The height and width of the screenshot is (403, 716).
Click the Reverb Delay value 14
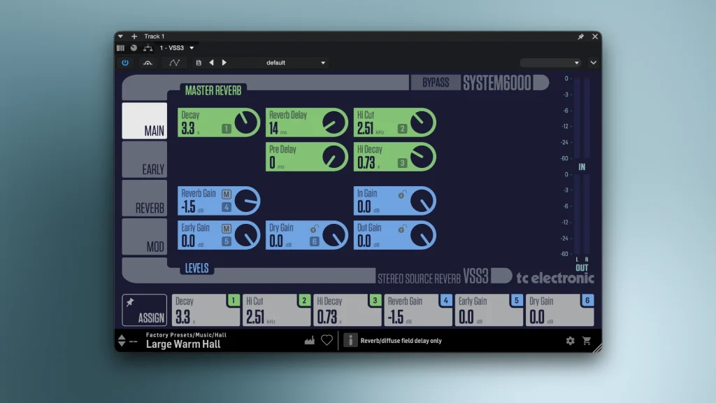point(273,129)
